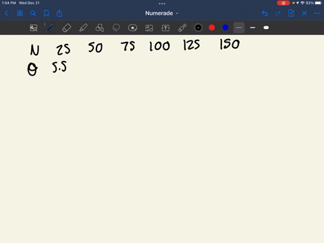Select the thickest stroke width
324x243 pixels.
266,28
